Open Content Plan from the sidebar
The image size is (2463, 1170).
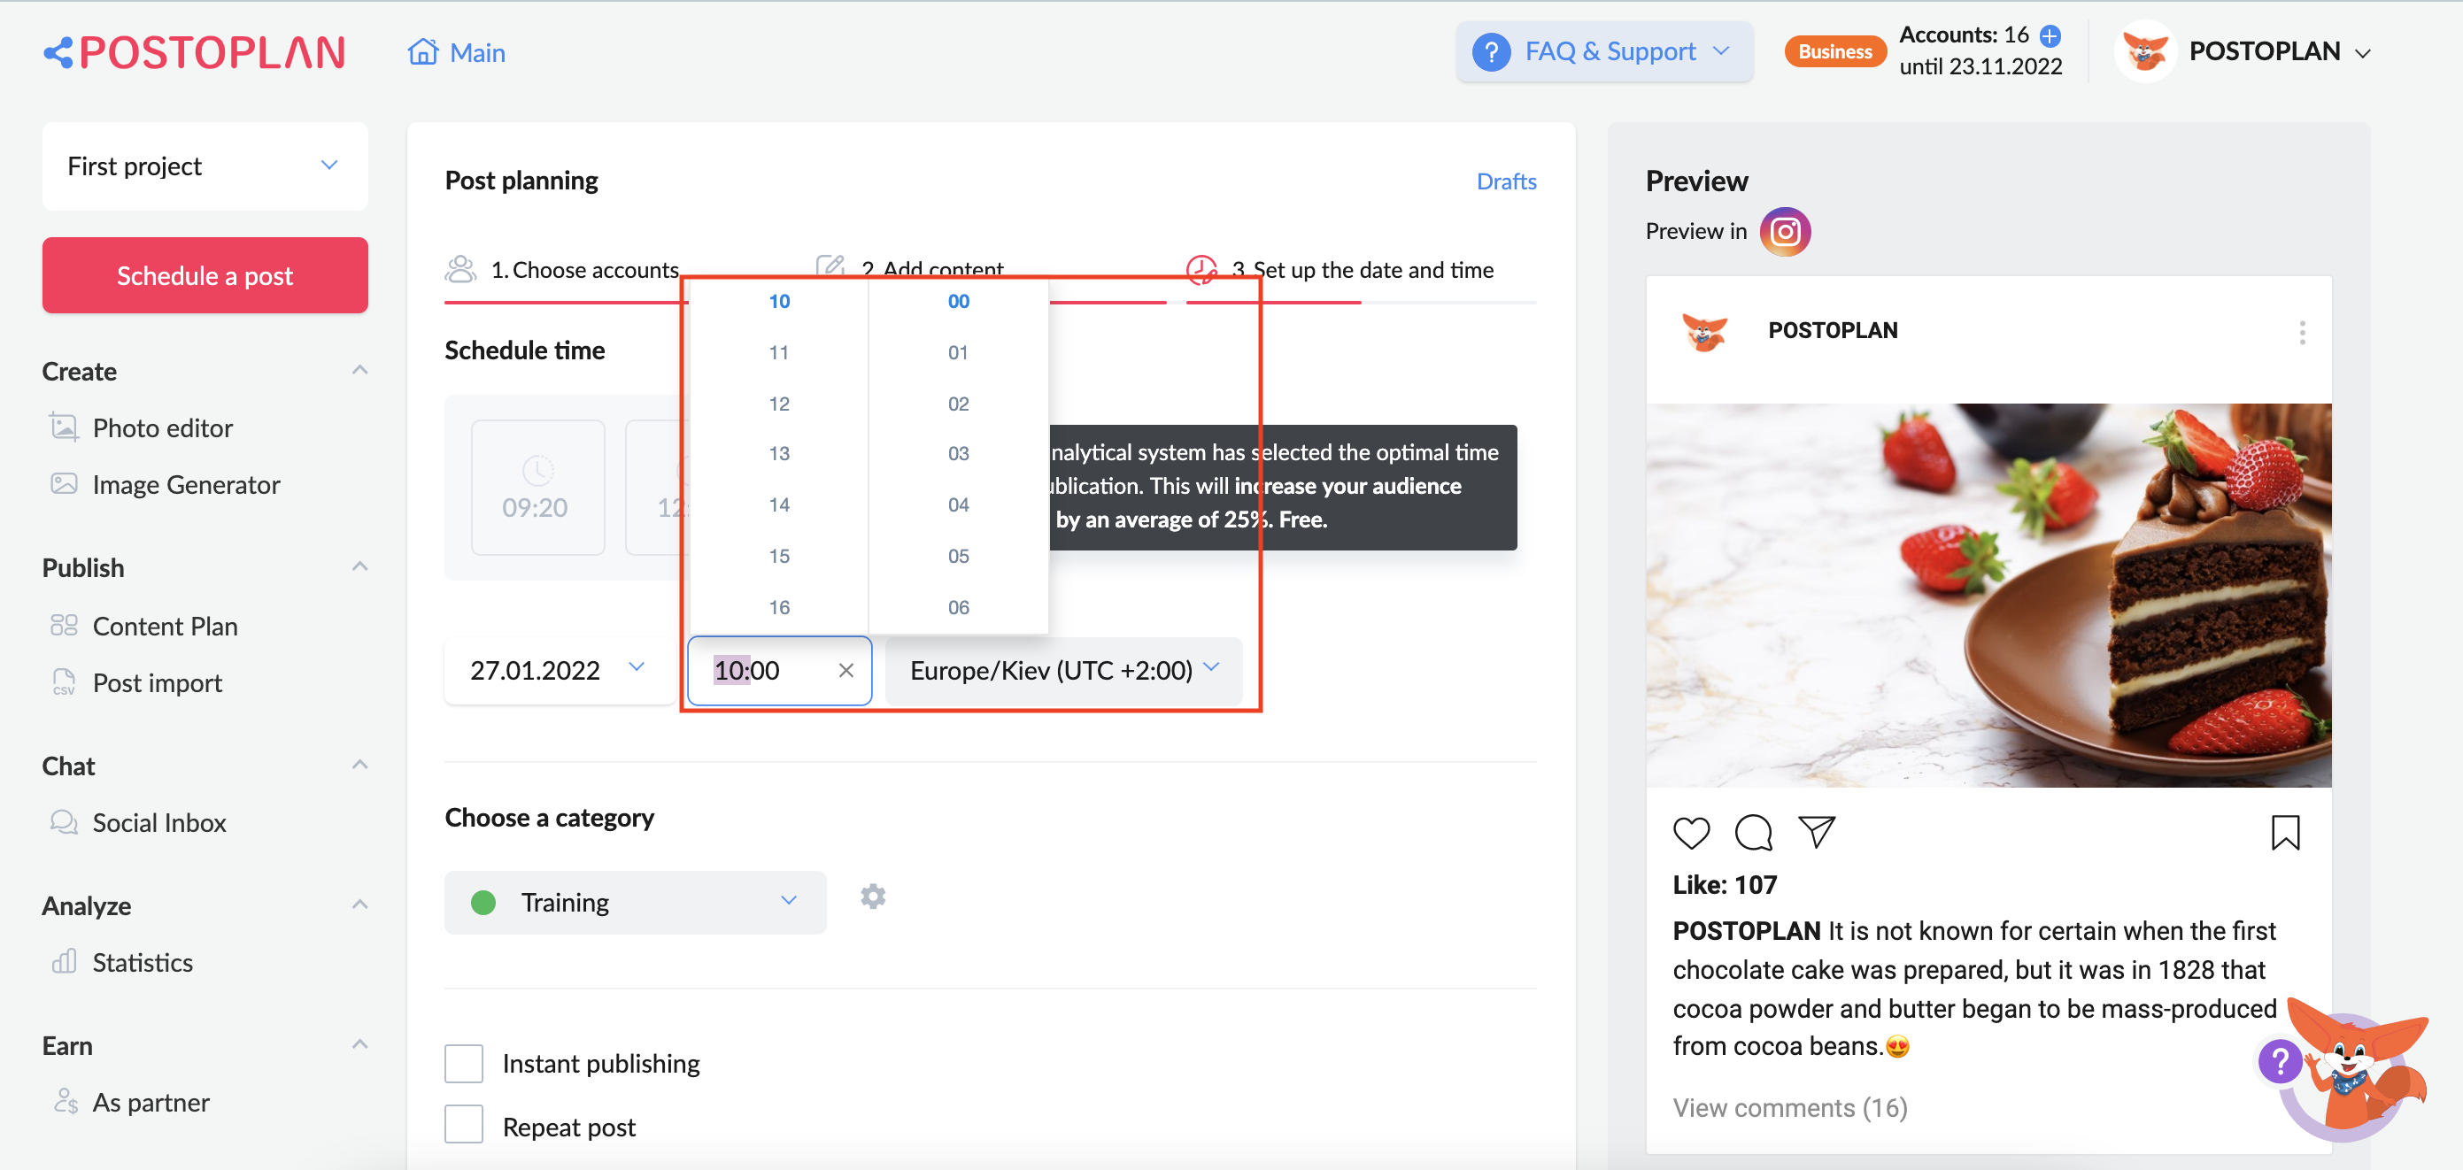166,626
